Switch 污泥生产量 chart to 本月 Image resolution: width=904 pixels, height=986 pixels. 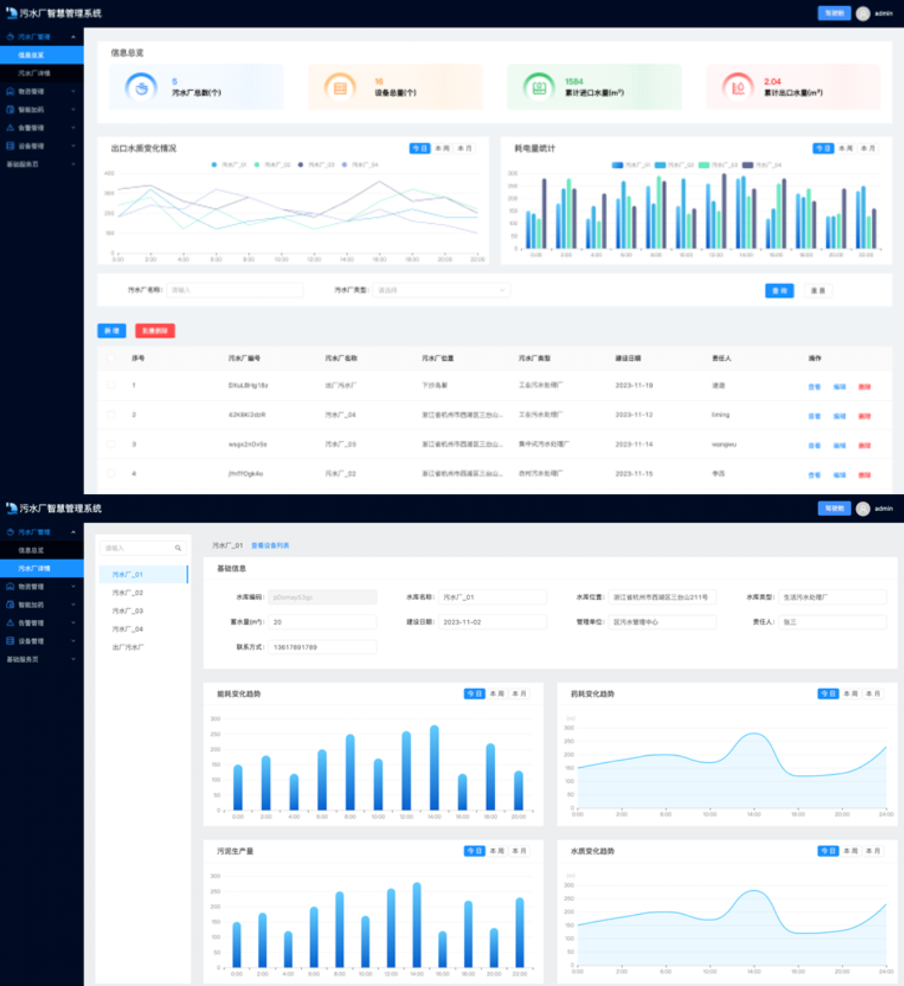(x=519, y=851)
